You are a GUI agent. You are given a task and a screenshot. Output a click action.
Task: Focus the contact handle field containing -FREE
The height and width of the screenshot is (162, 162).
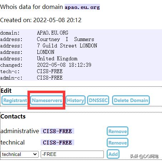coord(72,155)
